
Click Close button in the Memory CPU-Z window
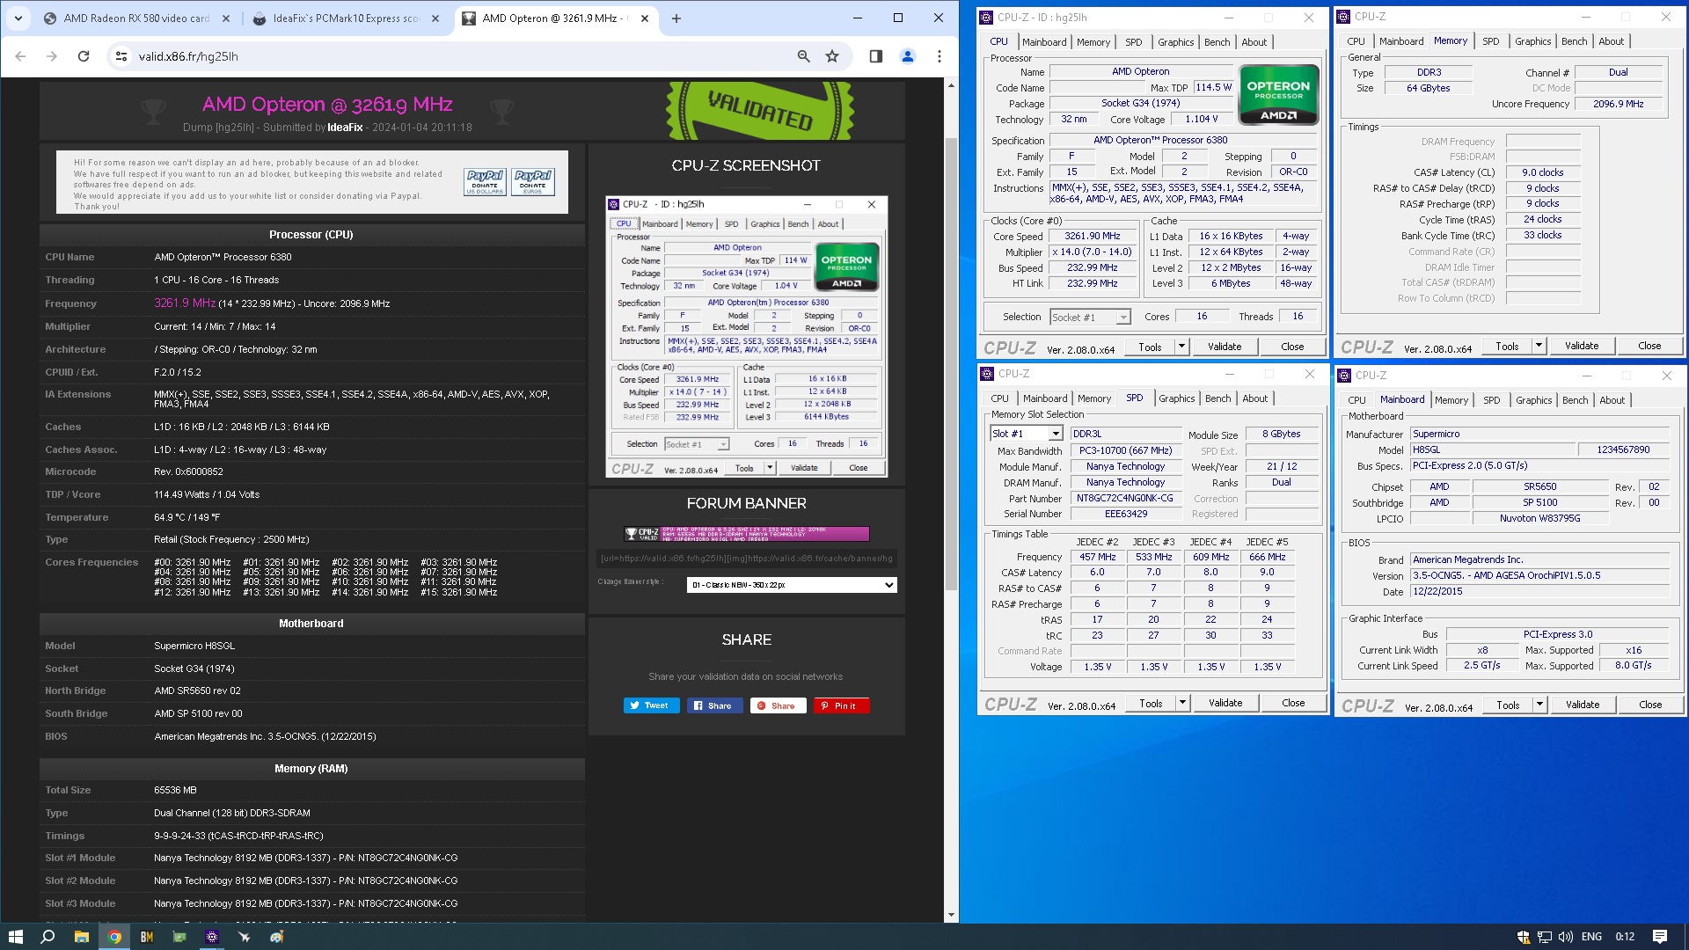click(x=1649, y=346)
